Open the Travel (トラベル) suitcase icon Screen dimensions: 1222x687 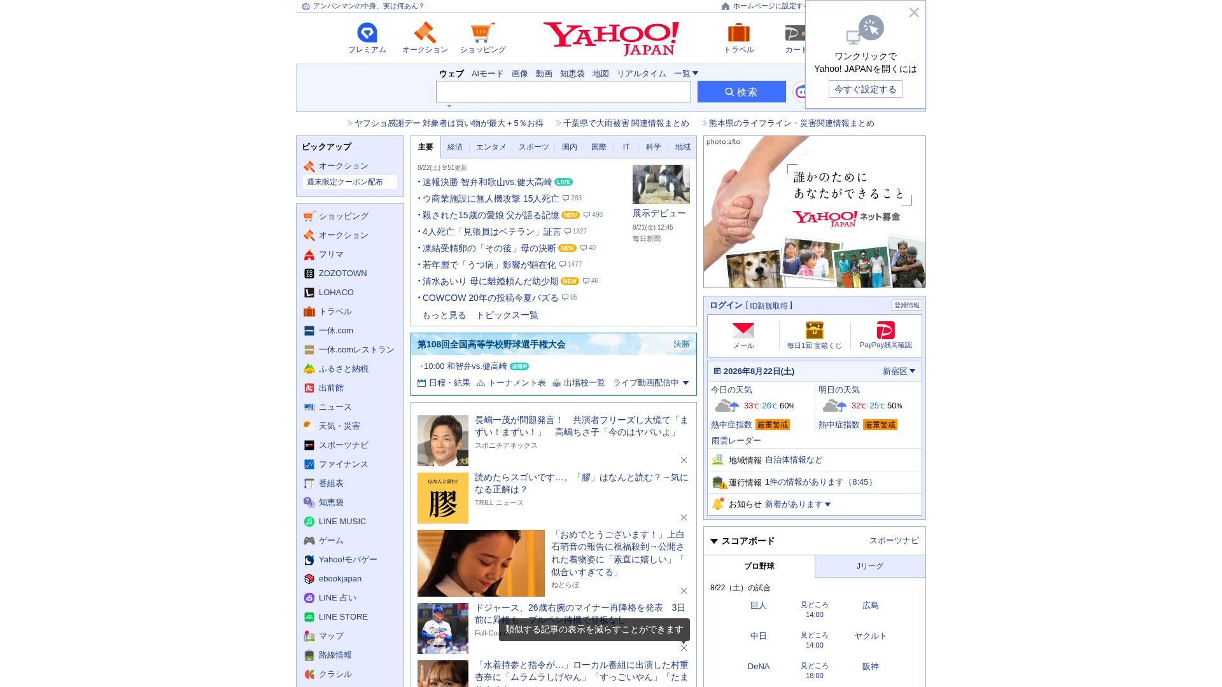click(x=739, y=38)
